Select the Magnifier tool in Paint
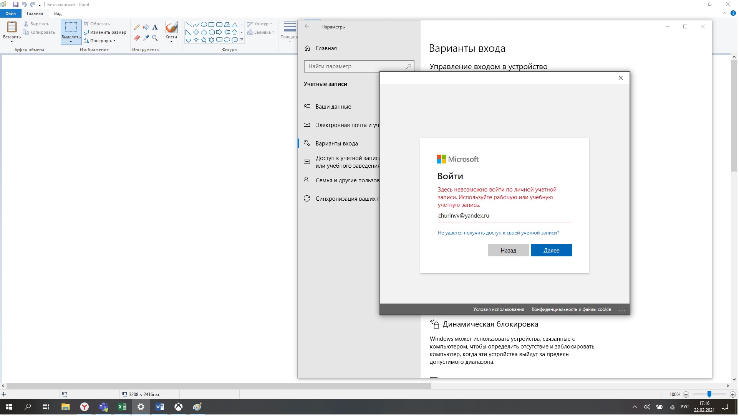The width and height of the screenshot is (739, 416). click(x=155, y=38)
